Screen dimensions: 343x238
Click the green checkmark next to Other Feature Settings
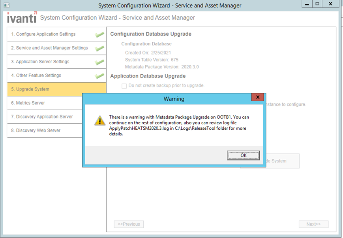tap(100, 75)
